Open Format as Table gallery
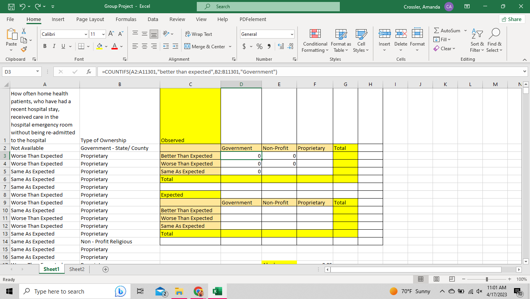530x299 pixels. tap(341, 40)
